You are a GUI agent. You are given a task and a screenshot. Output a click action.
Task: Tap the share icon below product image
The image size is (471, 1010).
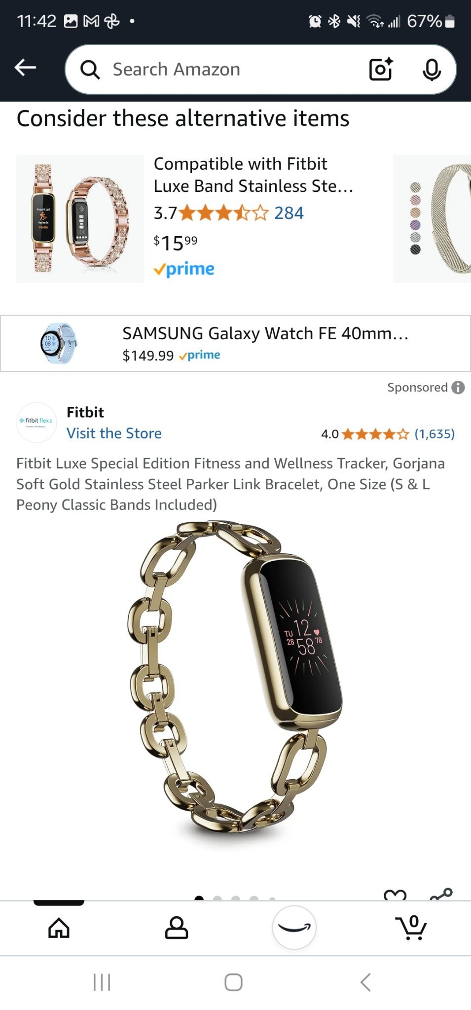441,895
